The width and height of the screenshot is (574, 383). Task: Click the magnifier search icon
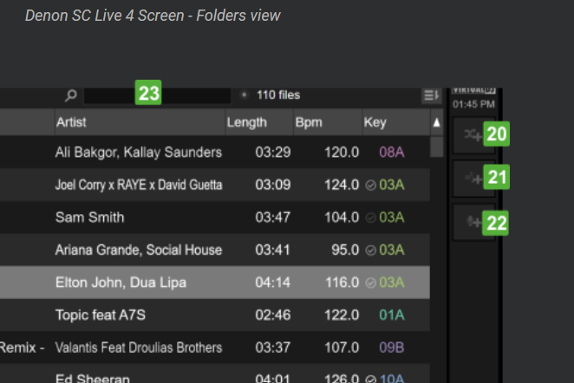71,95
